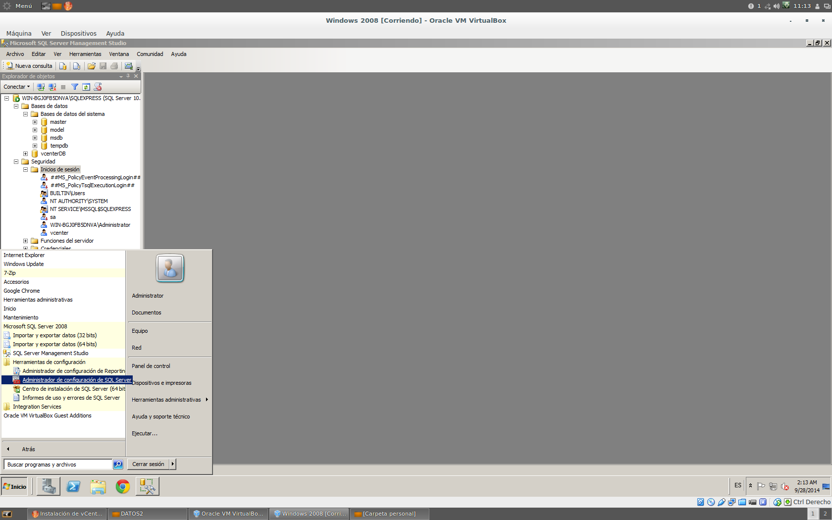Click the filter funnel icon in Object Explorer
The width and height of the screenshot is (832, 520).
click(x=75, y=87)
